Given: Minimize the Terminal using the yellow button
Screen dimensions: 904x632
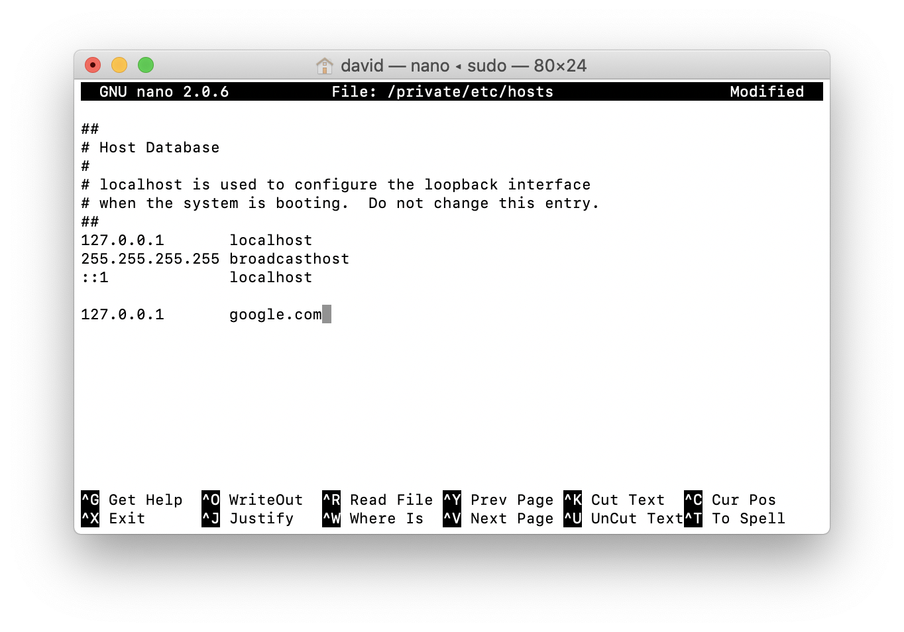Looking at the screenshot, I should (x=119, y=65).
